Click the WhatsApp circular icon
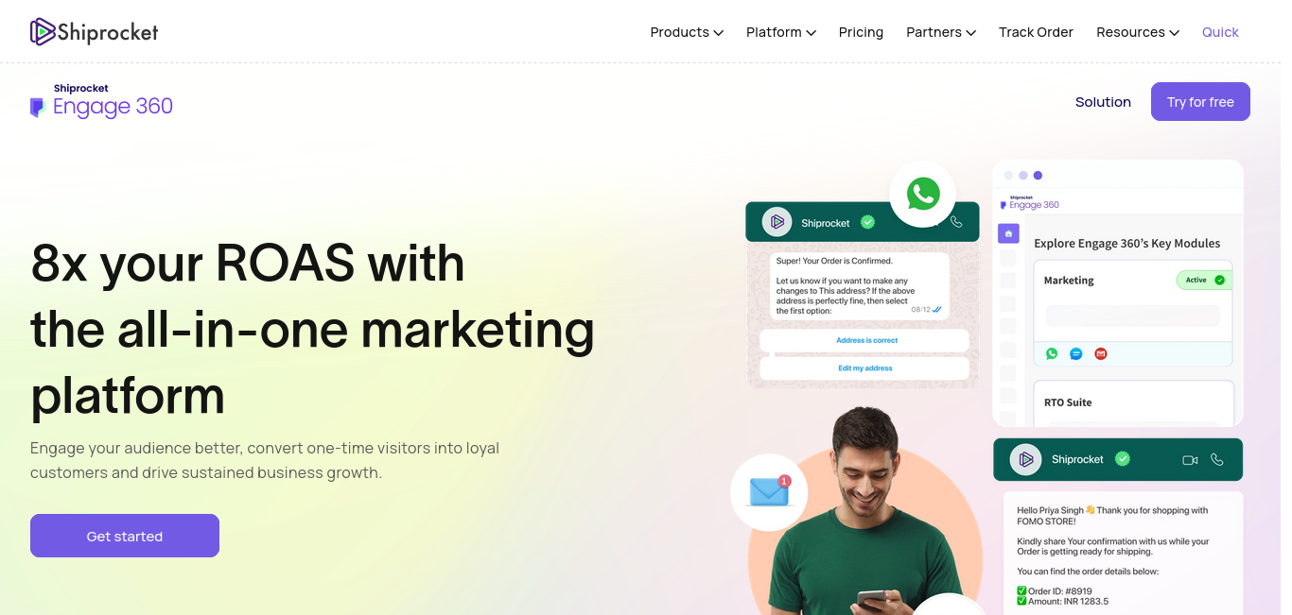 [923, 194]
